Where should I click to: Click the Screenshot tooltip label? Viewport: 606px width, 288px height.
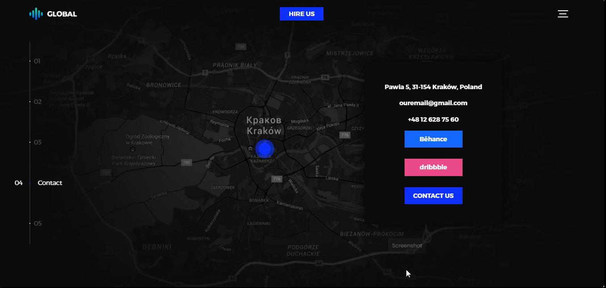pos(407,246)
